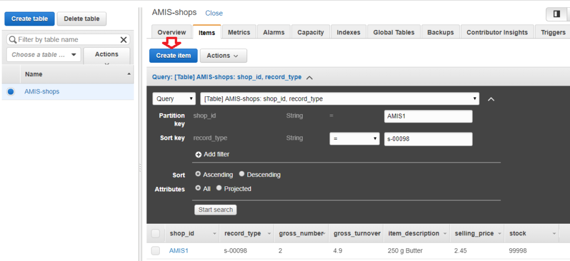This screenshot has height=261, width=570.
Task: Sort the table list by Name arrow
Action: (129, 74)
